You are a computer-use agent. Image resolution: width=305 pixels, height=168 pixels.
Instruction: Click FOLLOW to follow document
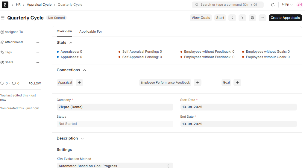click(x=35, y=83)
